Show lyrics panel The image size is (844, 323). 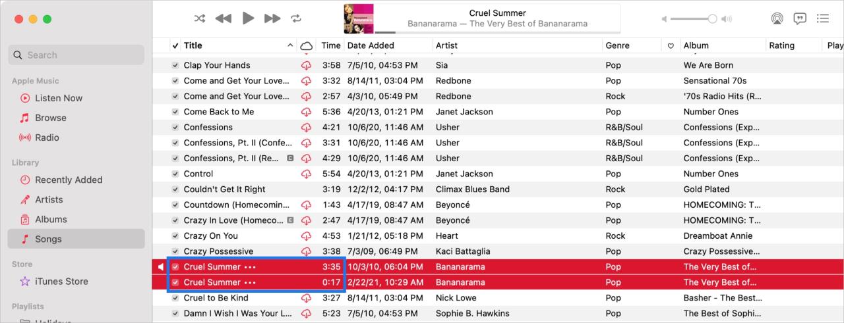[800, 18]
